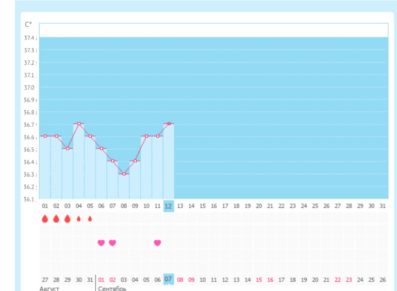Click the blood drop under cycle day 02
Image resolution: width=397 pixels, height=291 pixels.
point(56,219)
